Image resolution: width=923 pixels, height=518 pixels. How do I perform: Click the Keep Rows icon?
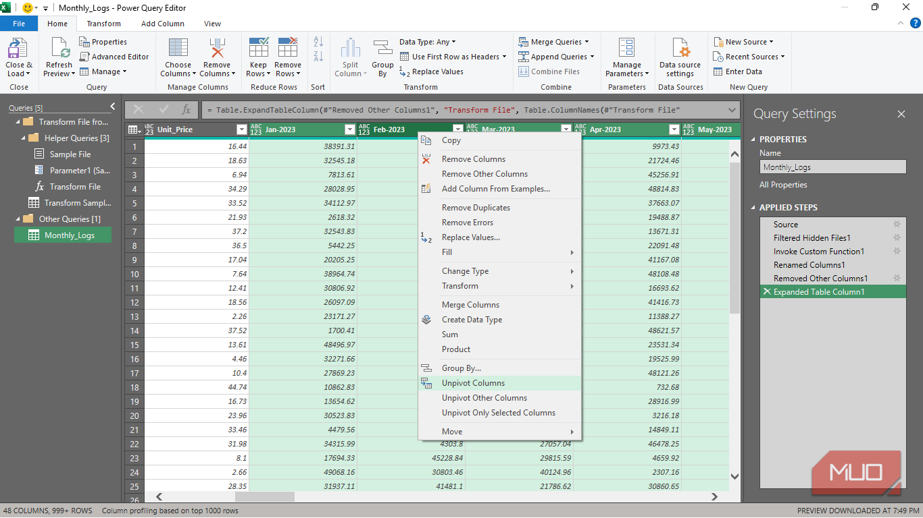[259, 49]
